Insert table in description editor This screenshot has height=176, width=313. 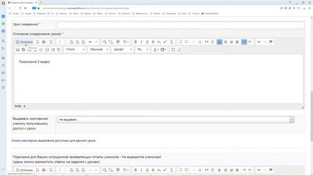point(29,50)
